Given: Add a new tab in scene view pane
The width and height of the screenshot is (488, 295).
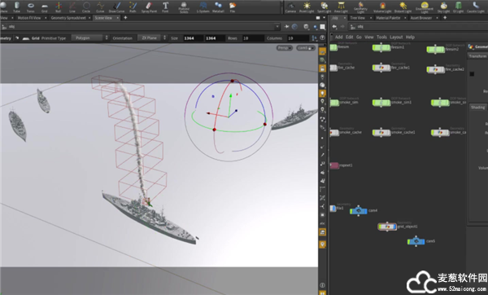Looking at the screenshot, I should 125,18.
